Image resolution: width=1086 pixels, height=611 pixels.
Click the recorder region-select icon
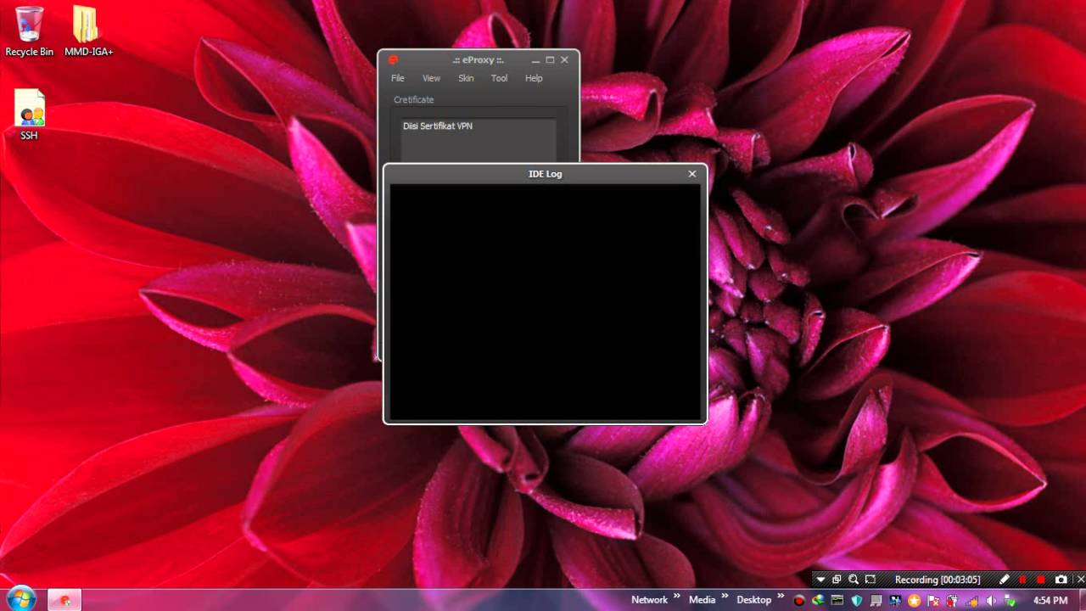(870, 580)
